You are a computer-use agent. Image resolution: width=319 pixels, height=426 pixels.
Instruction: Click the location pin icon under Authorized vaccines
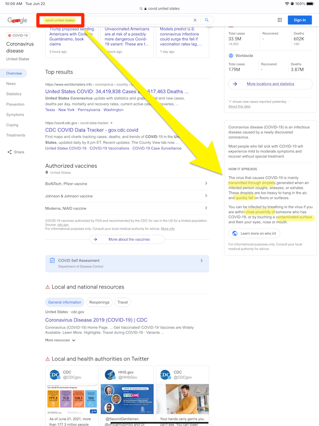pyautogui.click(x=47, y=173)
